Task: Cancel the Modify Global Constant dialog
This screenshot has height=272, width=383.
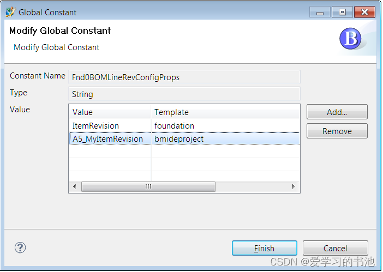Action: pos(335,248)
